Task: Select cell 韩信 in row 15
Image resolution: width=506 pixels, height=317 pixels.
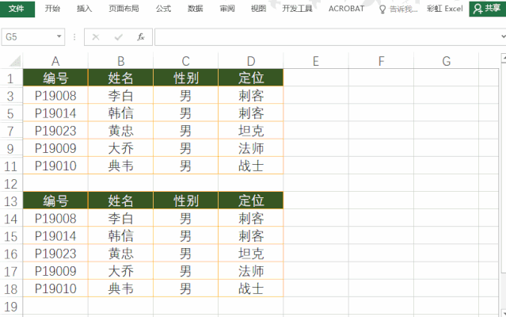Action: (x=120, y=236)
